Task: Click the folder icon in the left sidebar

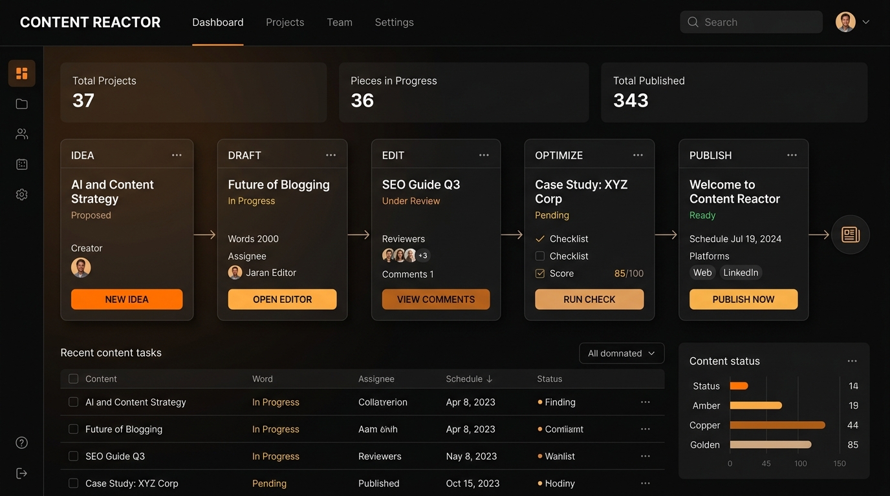Action: pos(22,104)
